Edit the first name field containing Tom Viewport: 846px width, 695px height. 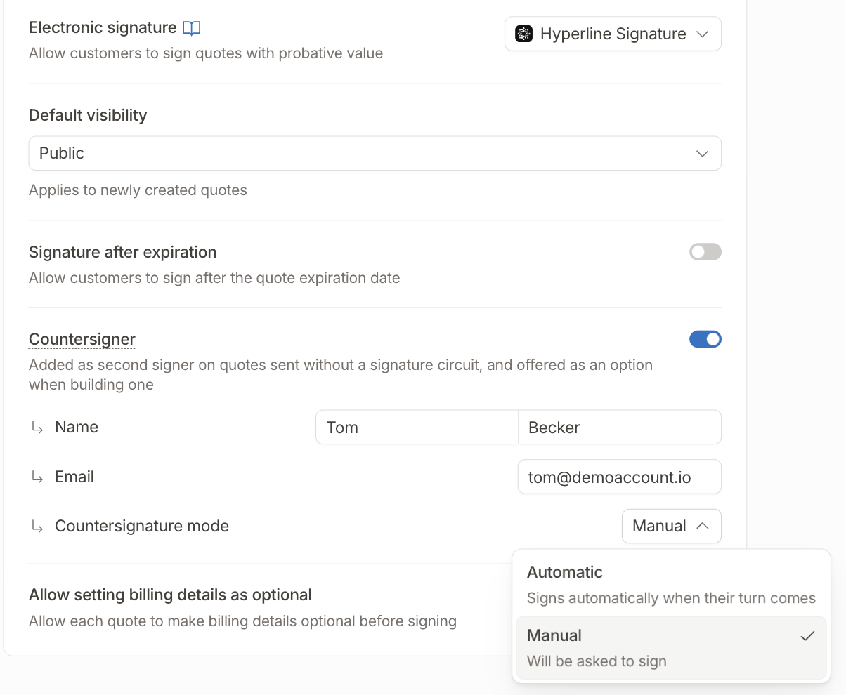pos(417,427)
